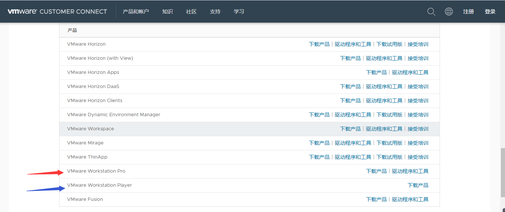Click 下载产品 for VMware Workstation Player
Screen dimensions: 505x212
pyautogui.click(x=418, y=185)
